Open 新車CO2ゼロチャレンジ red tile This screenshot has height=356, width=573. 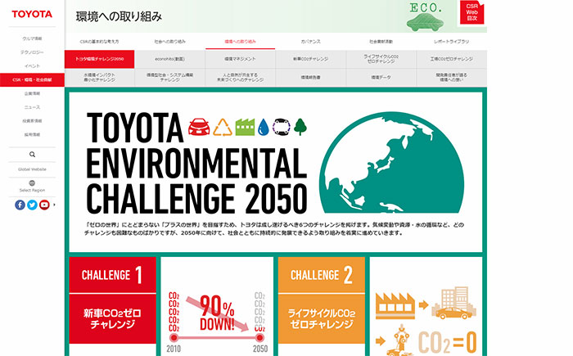point(113,318)
